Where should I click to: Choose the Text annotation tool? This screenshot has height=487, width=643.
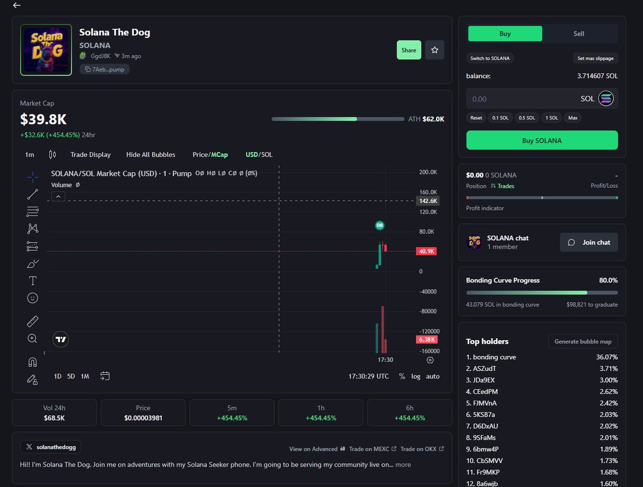tap(33, 280)
